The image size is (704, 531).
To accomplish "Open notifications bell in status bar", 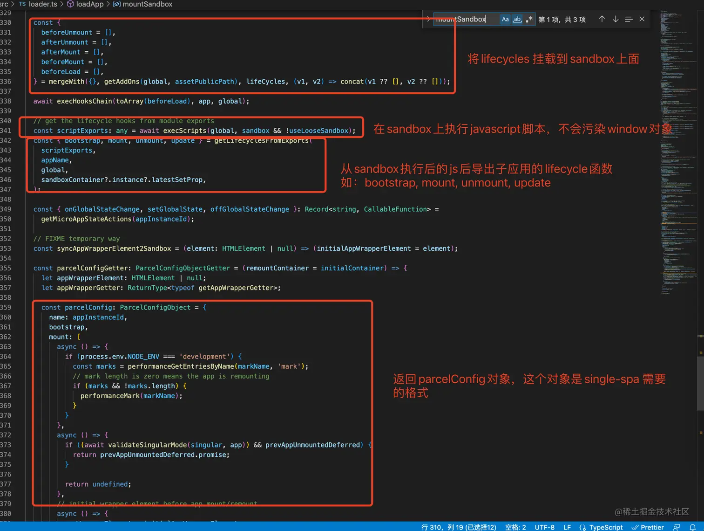I will (x=692, y=527).
